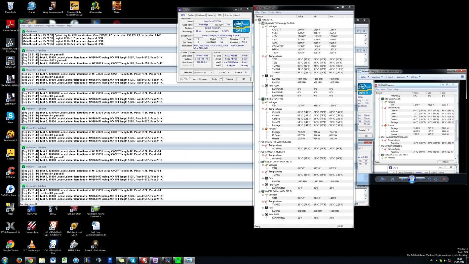Open the Processor #1 selection dropdown in CPU-Z
Image resolution: width=469 pixels, height=264 pixels.
[x=203, y=73]
